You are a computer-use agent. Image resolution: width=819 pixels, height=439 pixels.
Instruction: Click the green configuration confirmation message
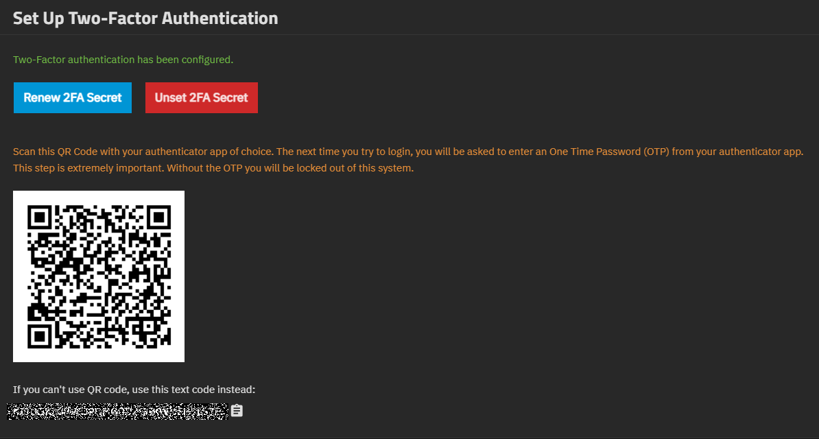pos(122,60)
